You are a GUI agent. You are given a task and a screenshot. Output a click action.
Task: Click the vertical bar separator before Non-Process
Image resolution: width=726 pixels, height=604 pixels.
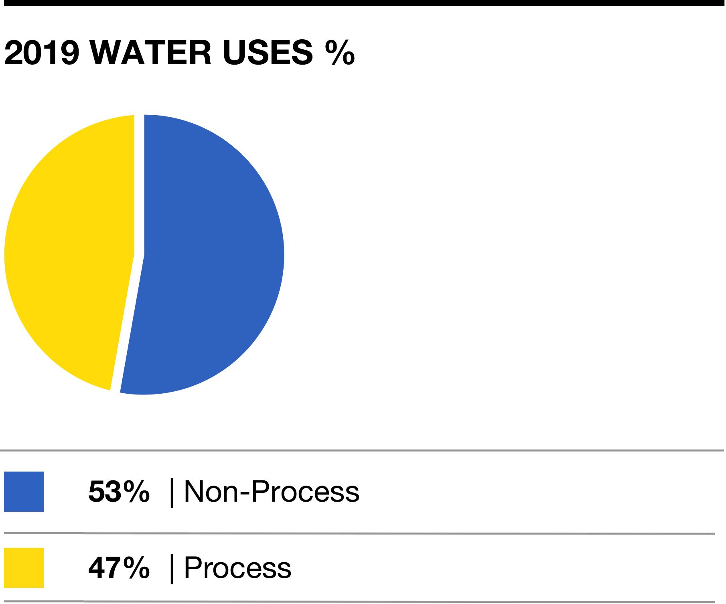click(172, 493)
